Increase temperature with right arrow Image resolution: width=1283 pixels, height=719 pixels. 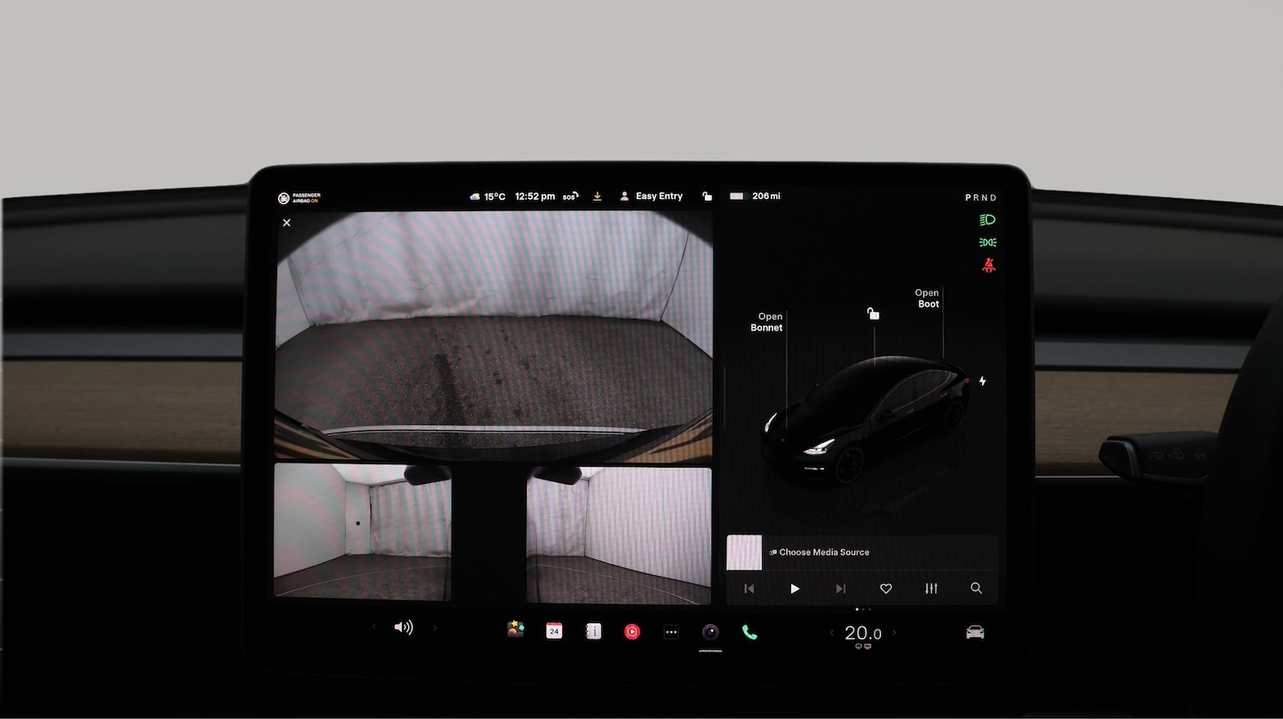tap(895, 633)
